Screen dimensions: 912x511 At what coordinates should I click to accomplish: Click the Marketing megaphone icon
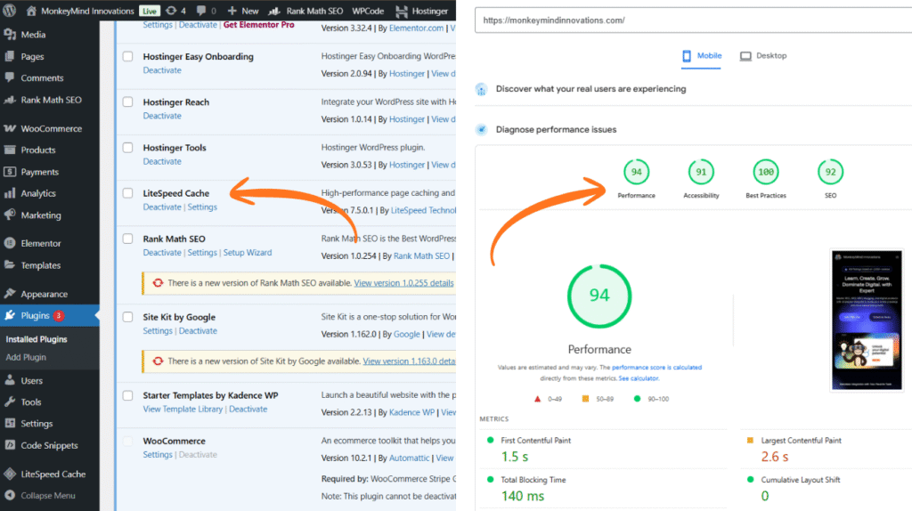click(x=10, y=215)
